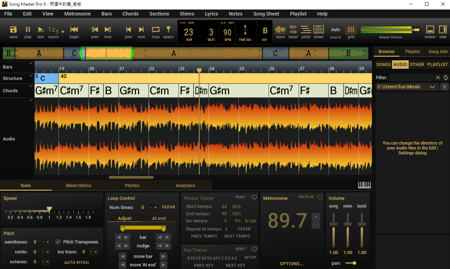Change Auto snap to setting
This screenshot has width=450, height=269.
pos(336,30)
